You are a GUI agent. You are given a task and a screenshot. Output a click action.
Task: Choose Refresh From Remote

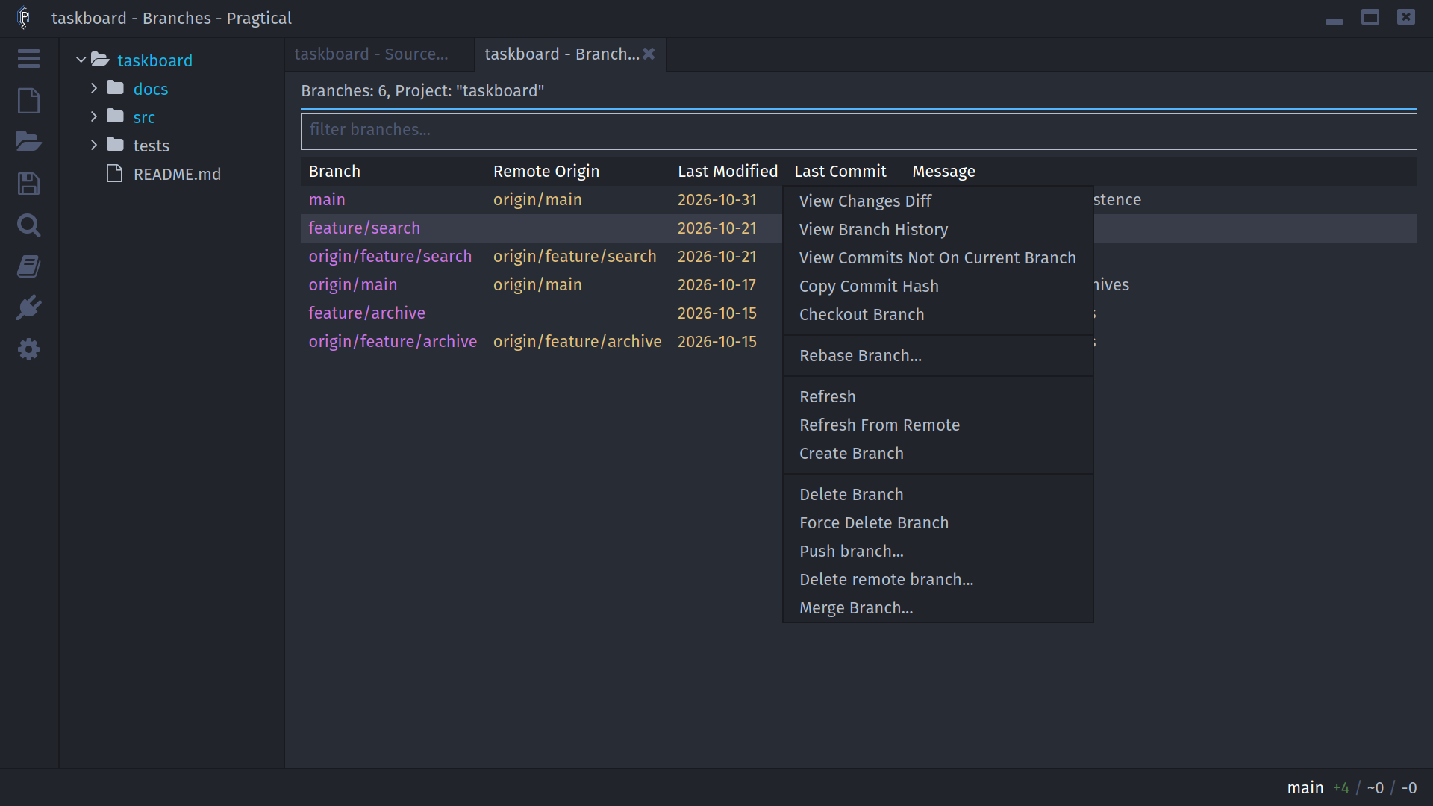(938, 425)
